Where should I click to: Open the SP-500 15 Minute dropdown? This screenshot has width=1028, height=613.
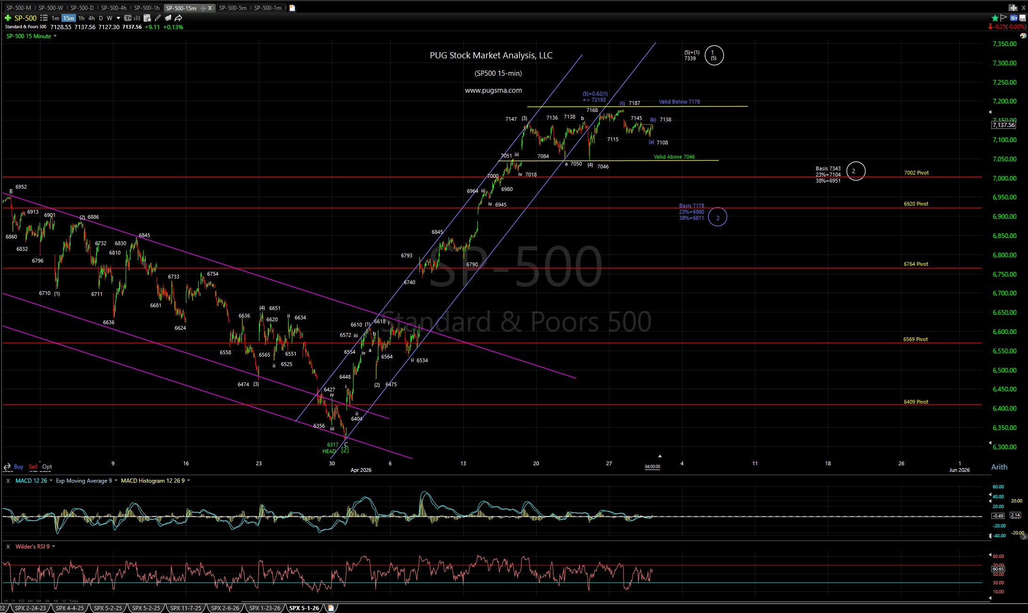point(54,36)
